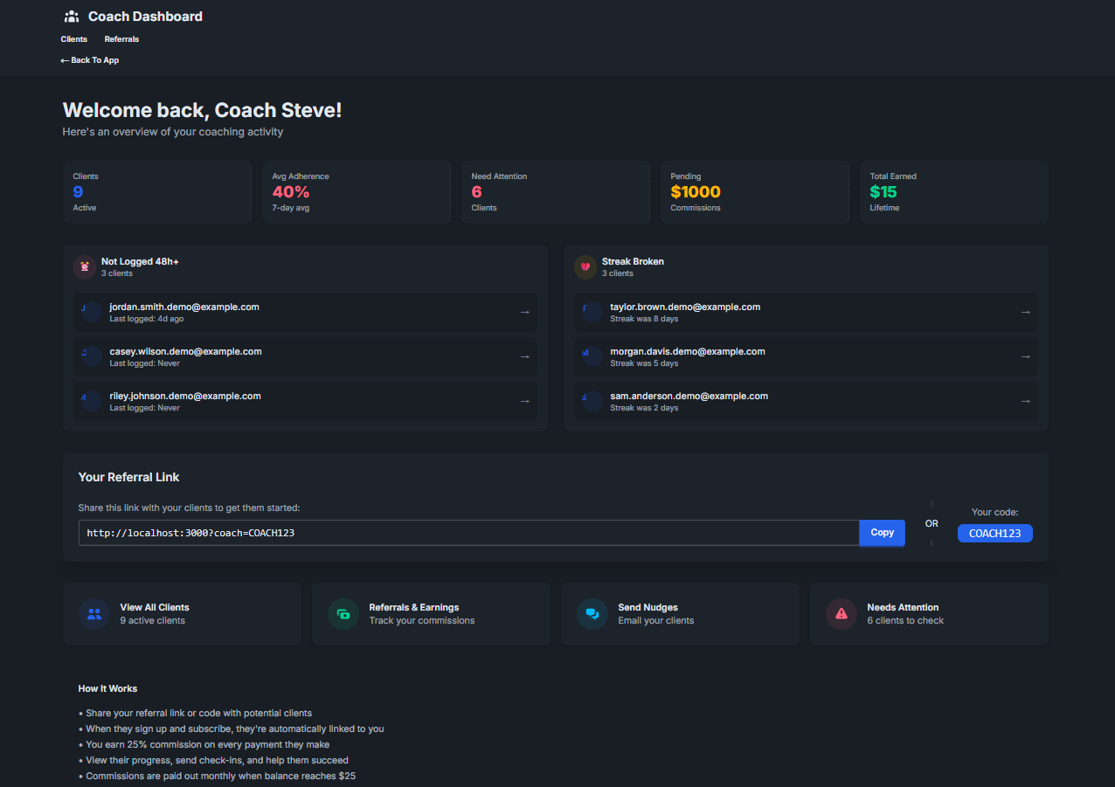The width and height of the screenshot is (1115, 787).
Task: Click the COACH123 code button
Action: tap(994, 532)
